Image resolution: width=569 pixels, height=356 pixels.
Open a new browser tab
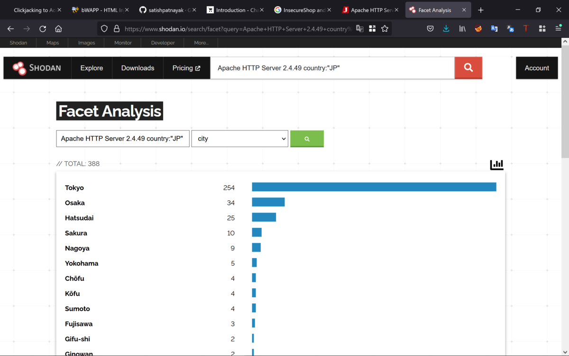[x=480, y=10]
